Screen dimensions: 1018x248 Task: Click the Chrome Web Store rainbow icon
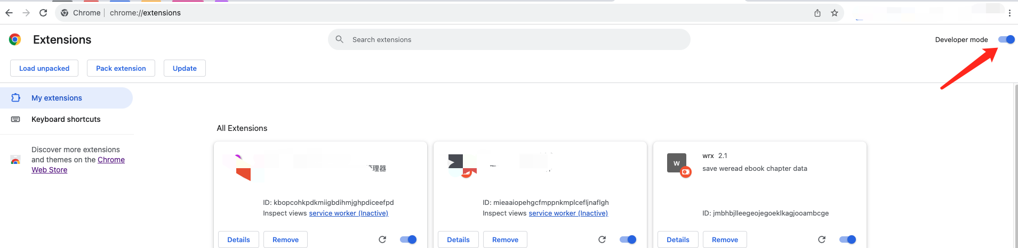tap(15, 160)
